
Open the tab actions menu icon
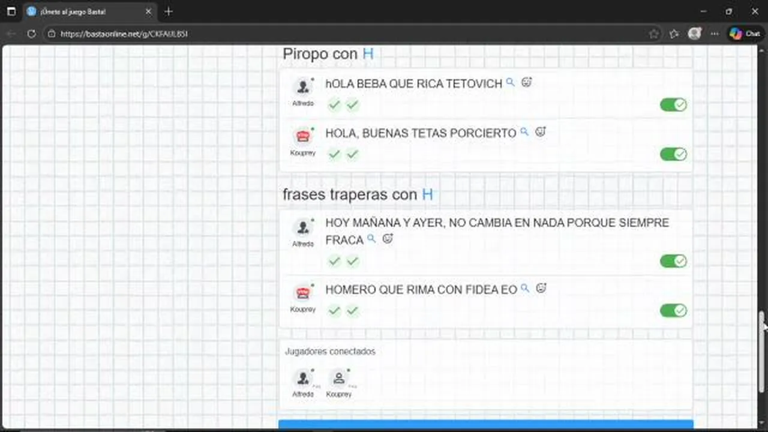click(x=11, y=11)
